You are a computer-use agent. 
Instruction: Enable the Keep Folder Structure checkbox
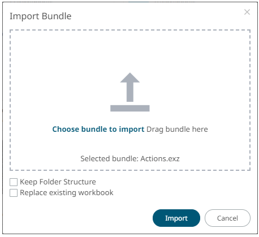point(14,182)
